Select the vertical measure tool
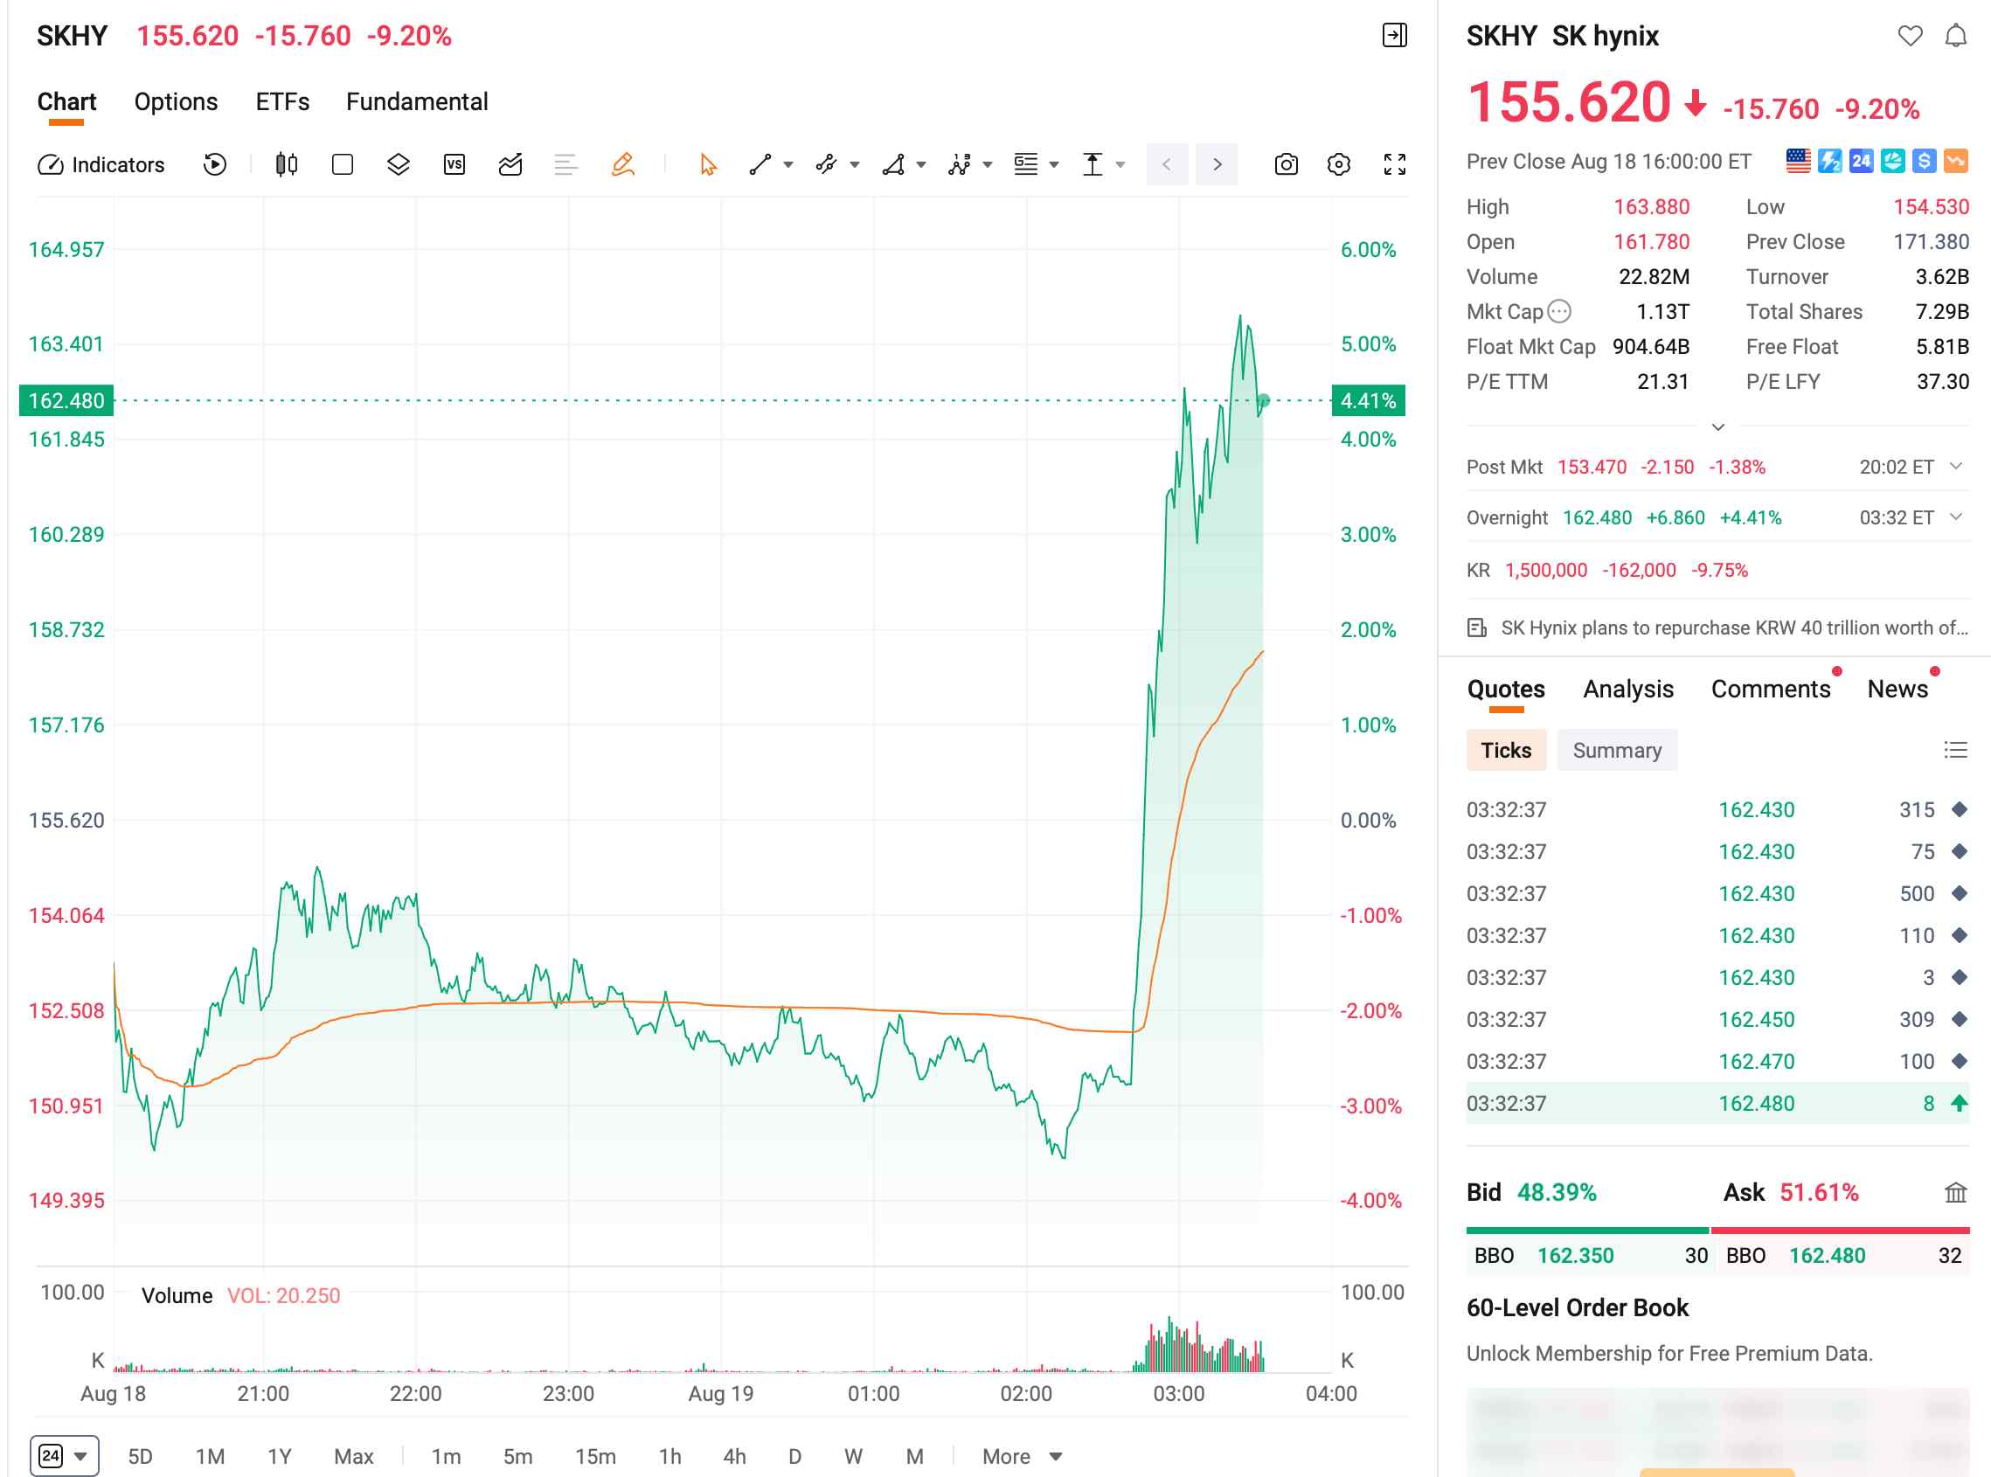Screen dimensions: 1991x1477 [x=1093, y=164]
